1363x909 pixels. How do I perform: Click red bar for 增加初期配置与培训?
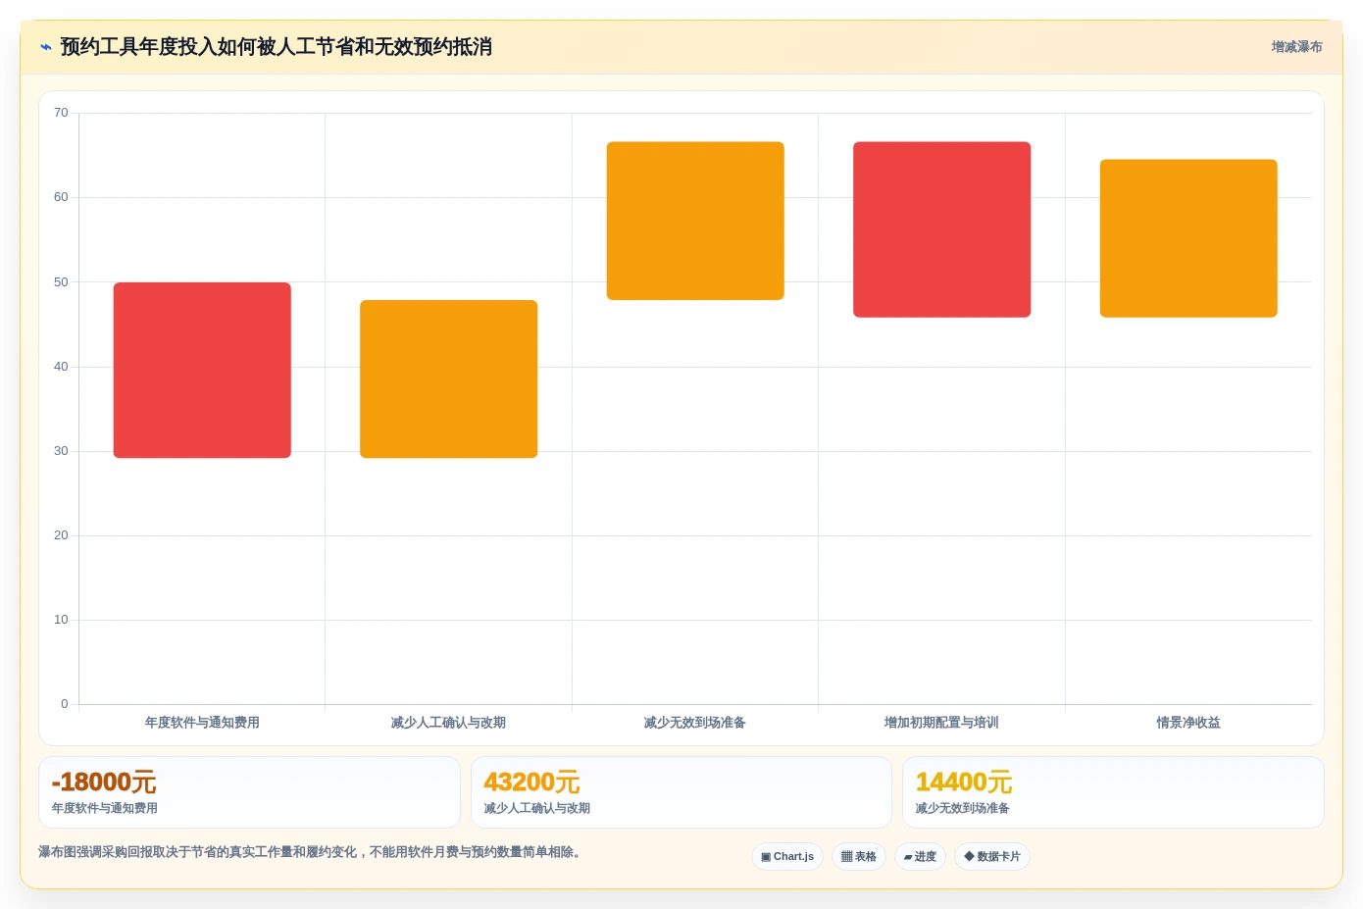(x=941, y=229)
